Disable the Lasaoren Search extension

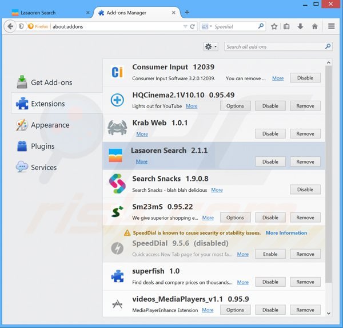(x=270, y=161)
